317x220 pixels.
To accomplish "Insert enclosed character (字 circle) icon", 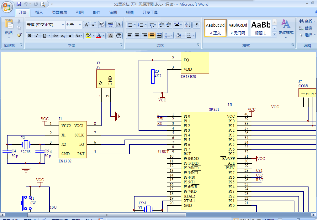I will click(x=119, y=36).
